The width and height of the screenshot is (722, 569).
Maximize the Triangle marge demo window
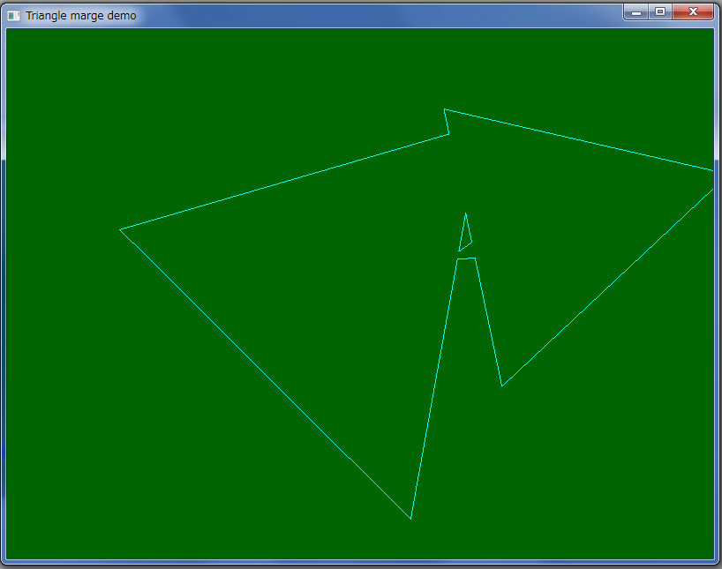660,12
